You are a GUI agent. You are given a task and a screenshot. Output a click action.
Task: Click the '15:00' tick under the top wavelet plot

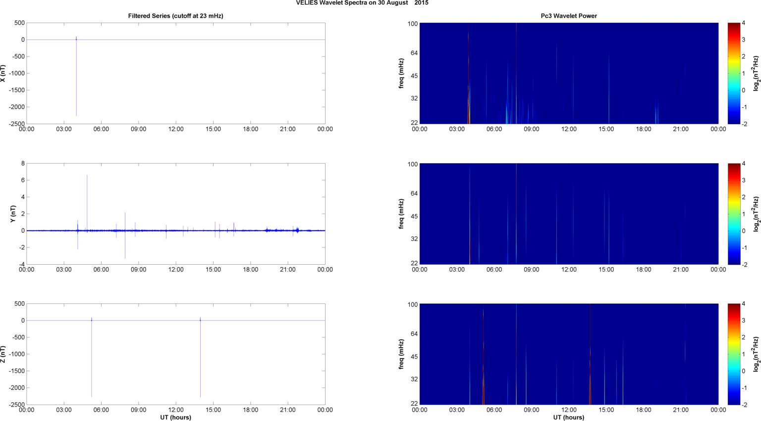[x=606, y=129]
